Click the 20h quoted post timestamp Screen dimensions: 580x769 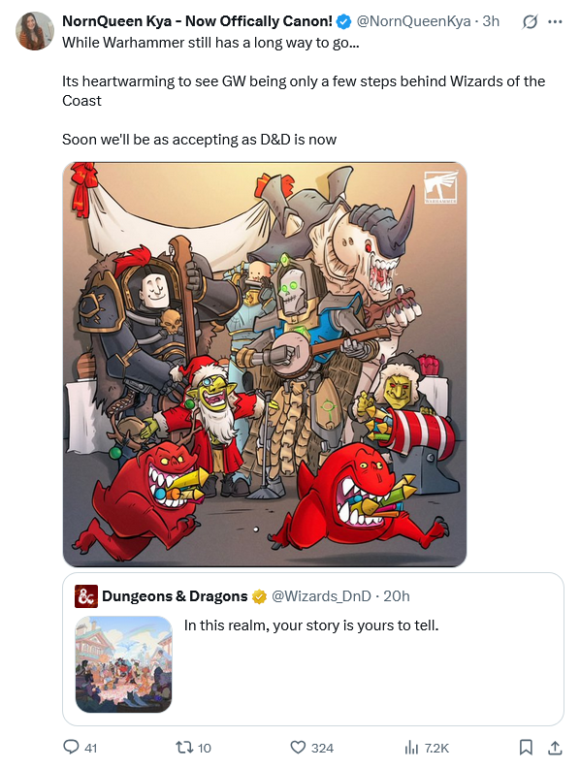click(397, 595)
